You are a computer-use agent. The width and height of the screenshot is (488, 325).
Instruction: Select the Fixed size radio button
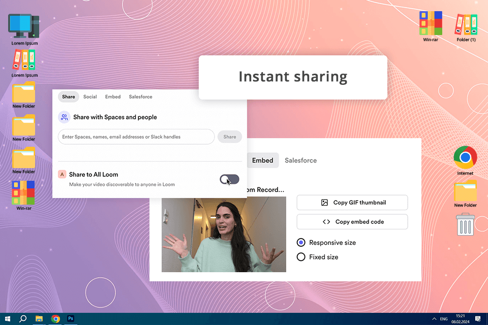(301, 257)
